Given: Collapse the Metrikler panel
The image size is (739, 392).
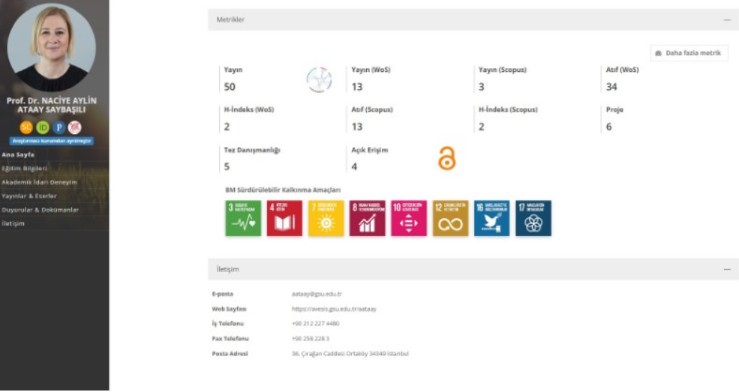Looking at the screenshot, I should (726, 20).
